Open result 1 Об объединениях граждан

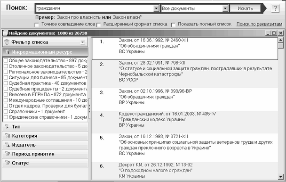point(185,49)
